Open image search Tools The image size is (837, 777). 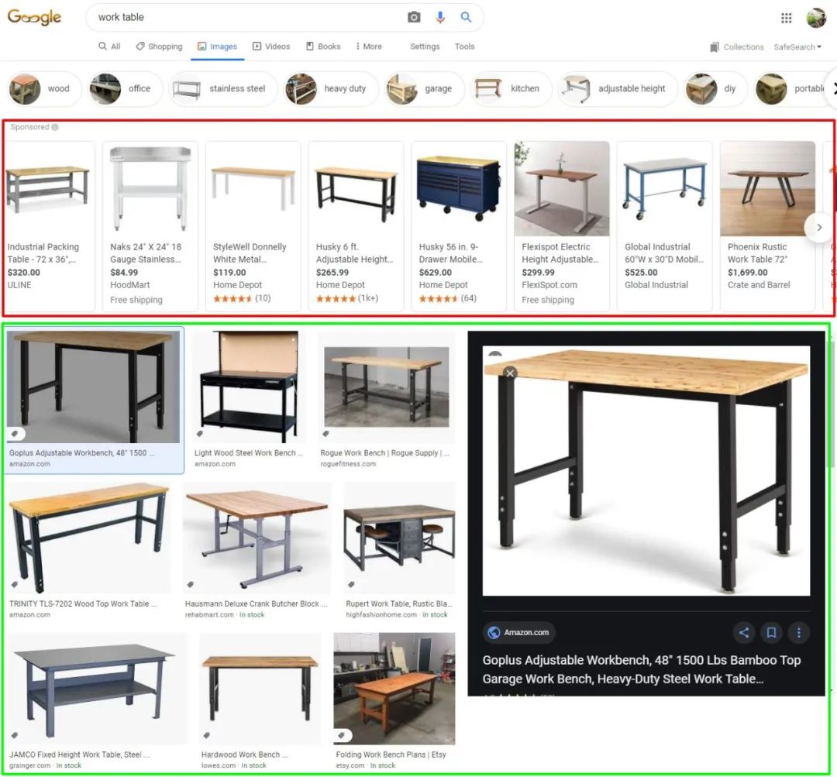point(464,46)
